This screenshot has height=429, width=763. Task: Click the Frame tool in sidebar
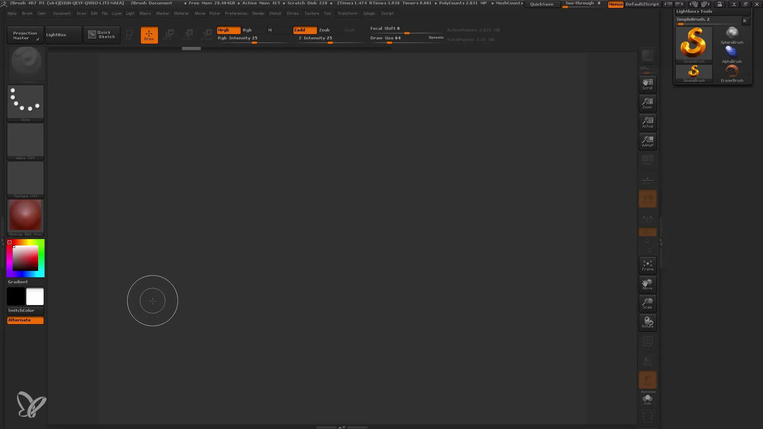coord(648,265)
